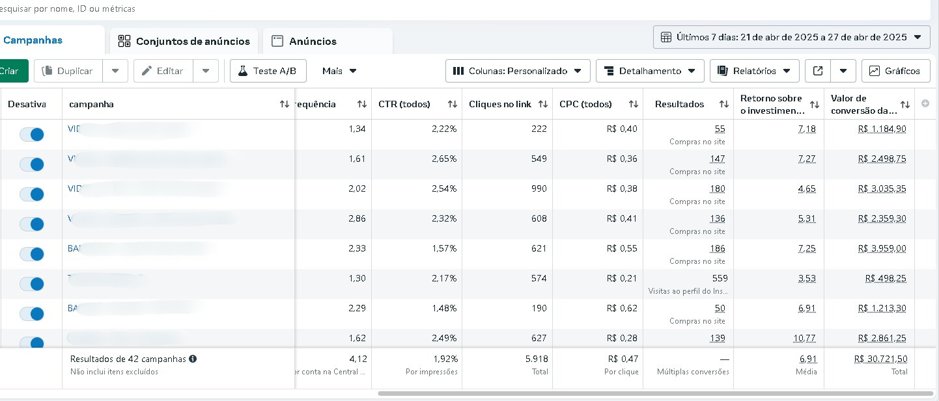Screen dimensions: 939x401
Task: Switch to Conjuntos de anúncios tab
Action: tap(184, 41)
